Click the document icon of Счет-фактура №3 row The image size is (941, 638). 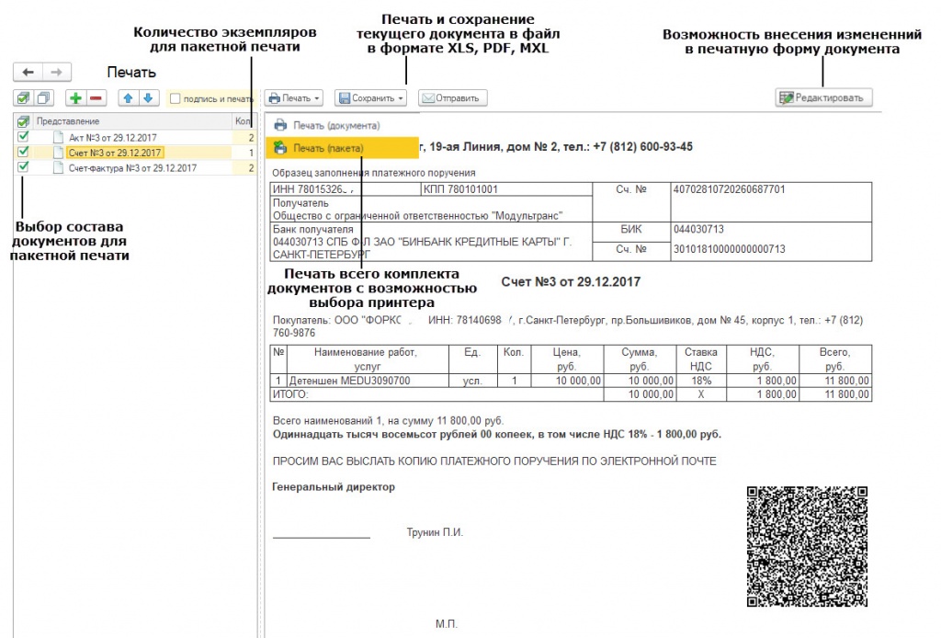[x=58, y=168]
